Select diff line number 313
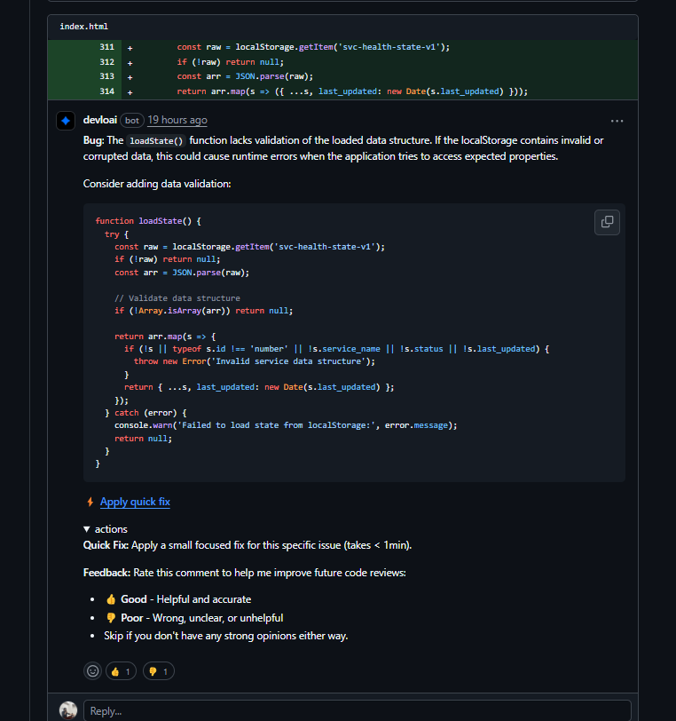Image resolution: width=676 pixels, height=721 pixels. pyautogui.click(x=107, y=76)
